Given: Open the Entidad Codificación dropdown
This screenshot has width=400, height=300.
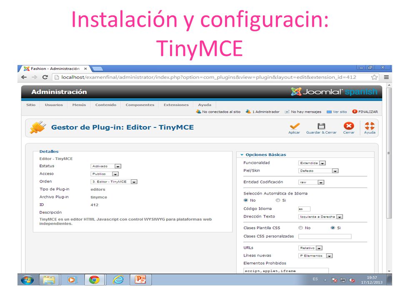Looking at the screenshot, I should click(x=311, y=182).
